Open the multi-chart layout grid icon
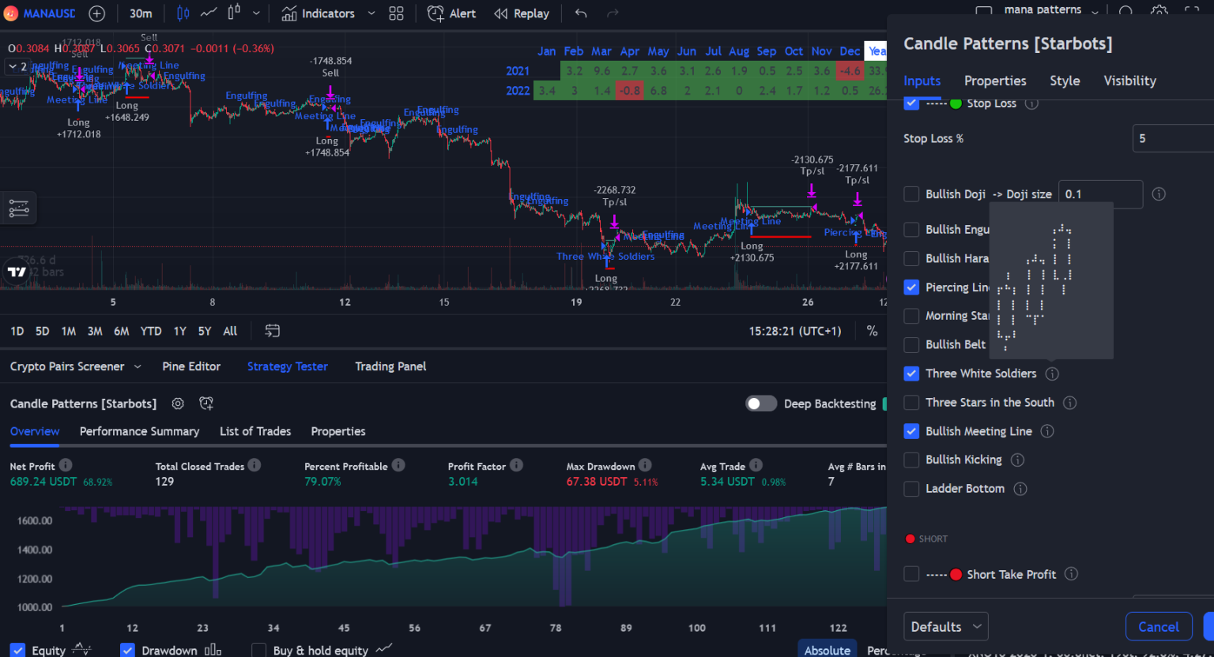This screenshot has height=657, width=1214. 396,13
